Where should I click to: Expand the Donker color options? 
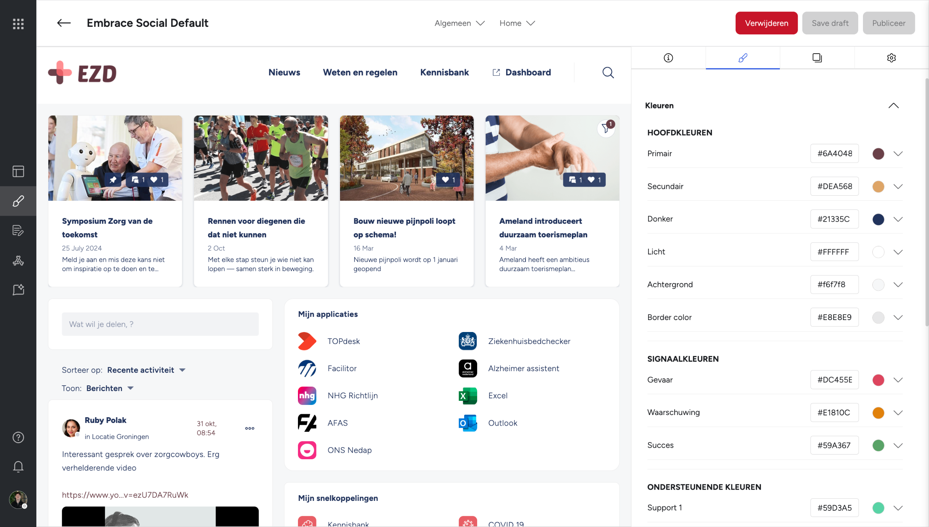click(x=898, y=219)
